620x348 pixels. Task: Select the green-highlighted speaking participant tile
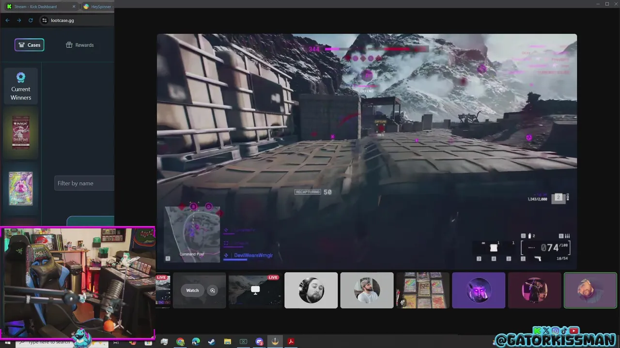[590, 290]
